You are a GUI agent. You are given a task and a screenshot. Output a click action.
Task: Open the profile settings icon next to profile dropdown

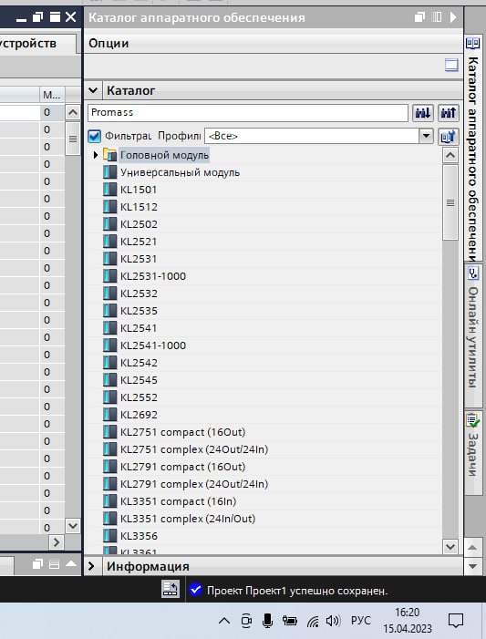(x=448, y=137)
